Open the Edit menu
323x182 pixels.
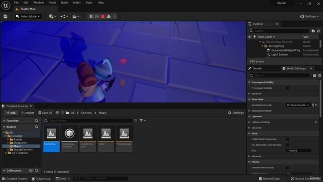coord(26,3)
